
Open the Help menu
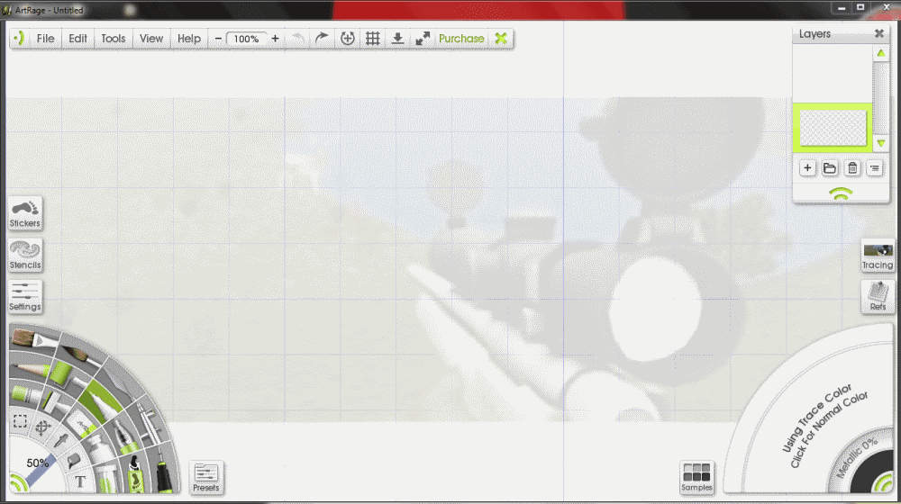point(189,39)
